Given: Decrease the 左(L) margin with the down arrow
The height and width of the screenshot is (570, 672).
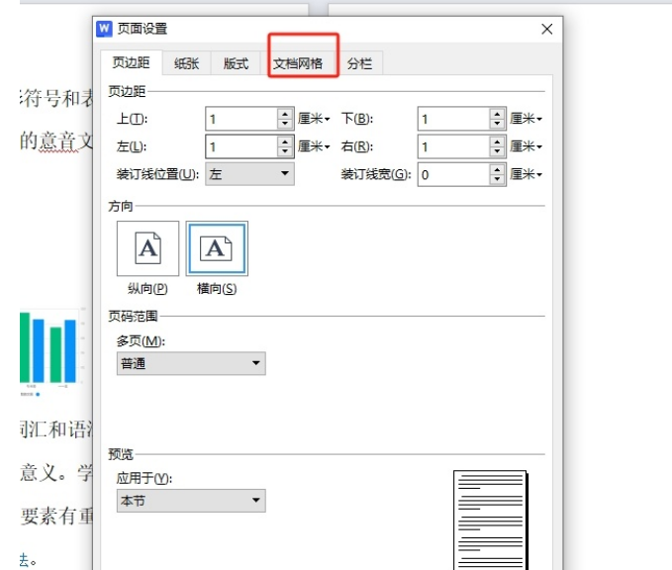Looking at the screenshot, I should [285, 152].
